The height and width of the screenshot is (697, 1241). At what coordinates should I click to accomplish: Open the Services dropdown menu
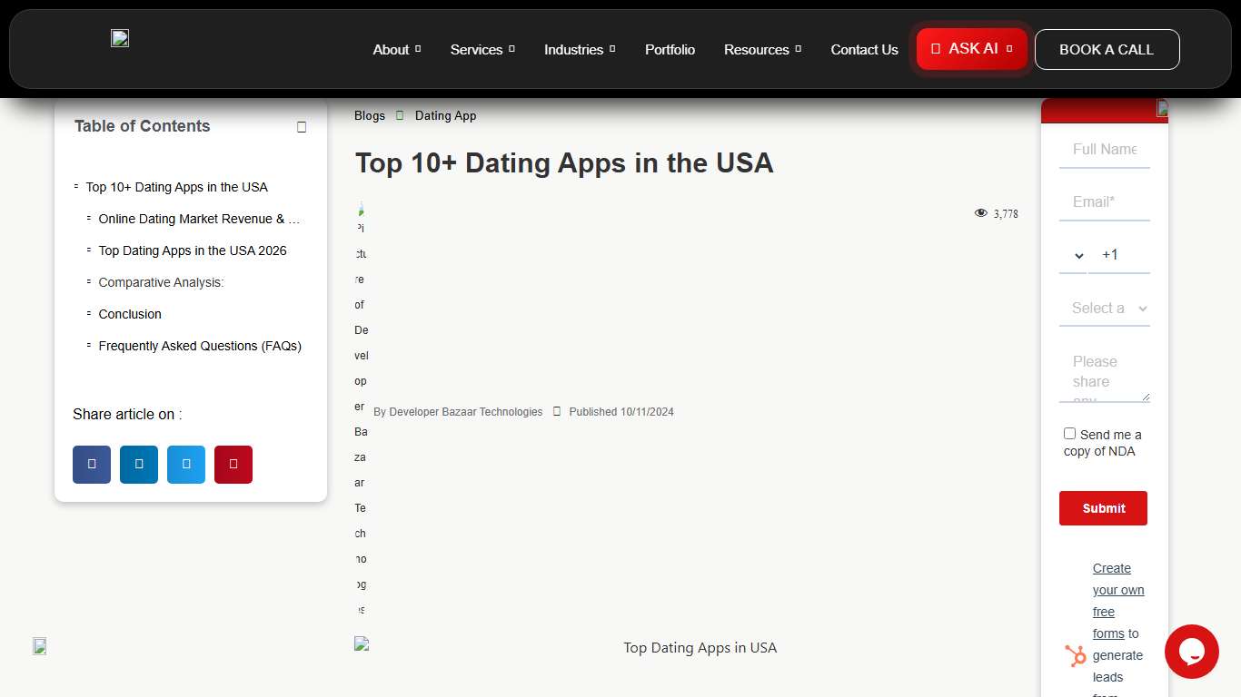click(476, 50)
